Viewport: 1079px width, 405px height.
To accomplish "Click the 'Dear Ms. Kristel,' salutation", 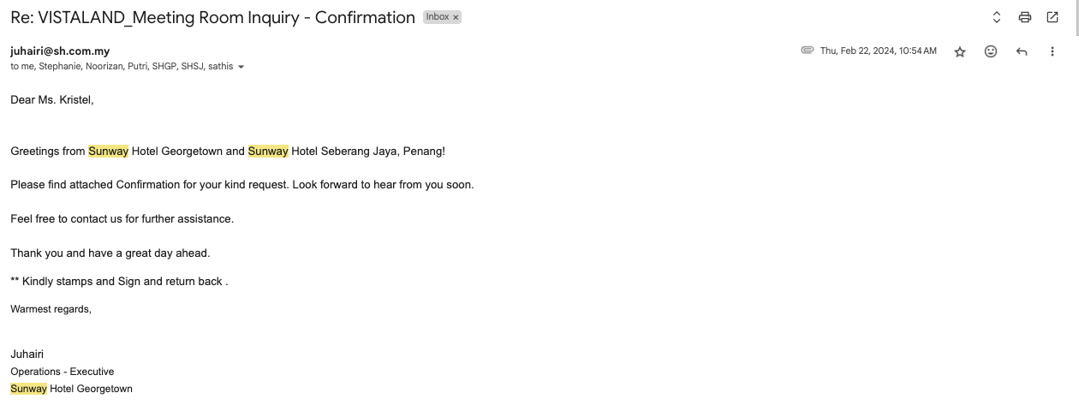I will click(52, 100).
